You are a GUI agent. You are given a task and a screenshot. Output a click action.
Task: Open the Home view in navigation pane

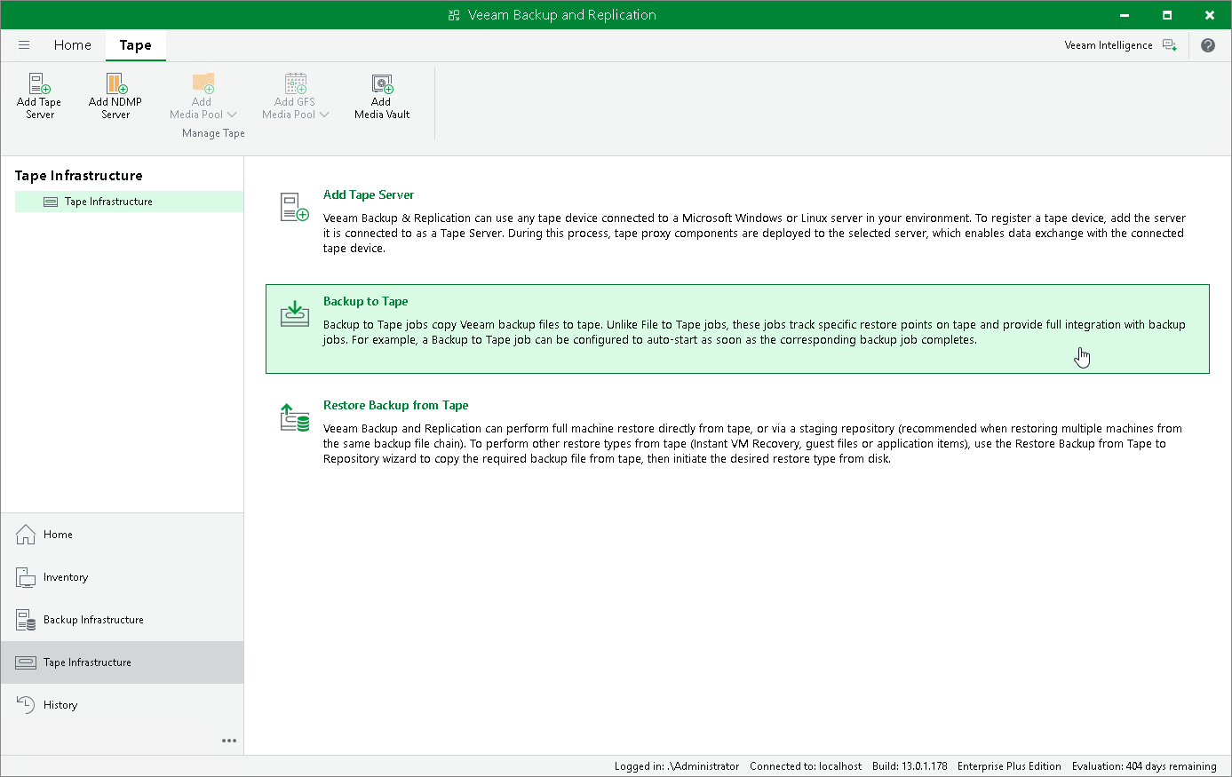point(122,535)
